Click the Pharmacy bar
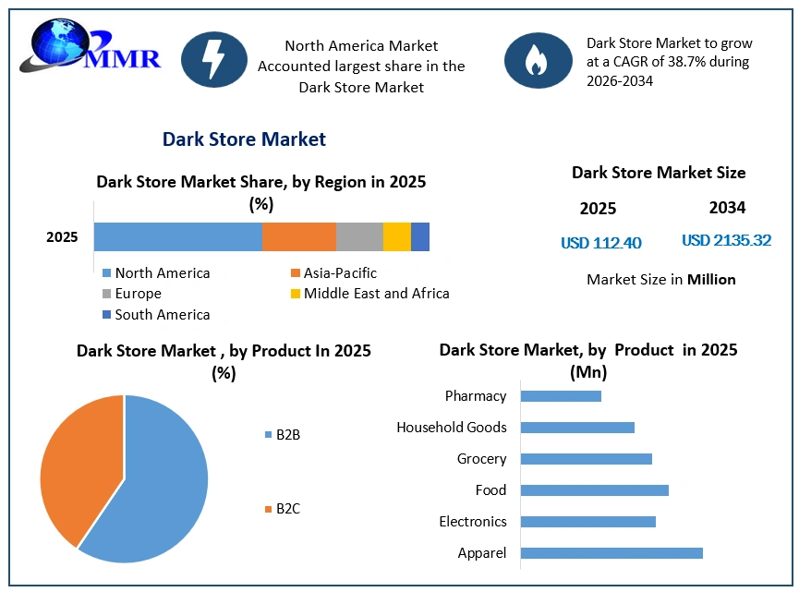This screenshot has width=799, height=592. click(x=561, y=396)
